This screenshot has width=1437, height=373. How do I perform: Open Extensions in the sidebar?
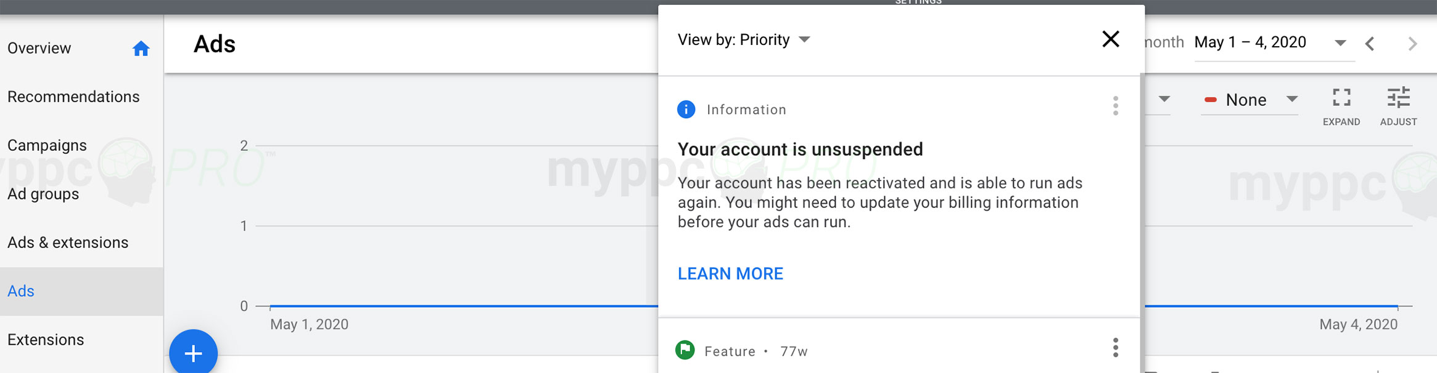point(46,340)
